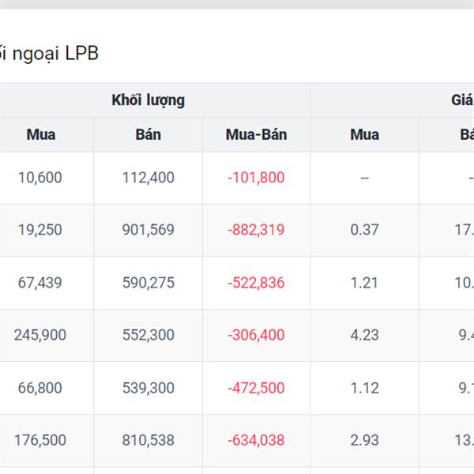The image size is (474, 474).
Task: Select the net volume cell -306,400
Action: (256, 335)
